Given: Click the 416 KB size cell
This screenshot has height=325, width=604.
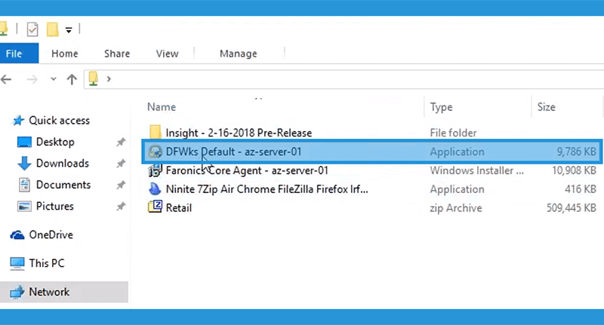Looking at the screenshot, I should pyautogui.click(x=580, y=189).
